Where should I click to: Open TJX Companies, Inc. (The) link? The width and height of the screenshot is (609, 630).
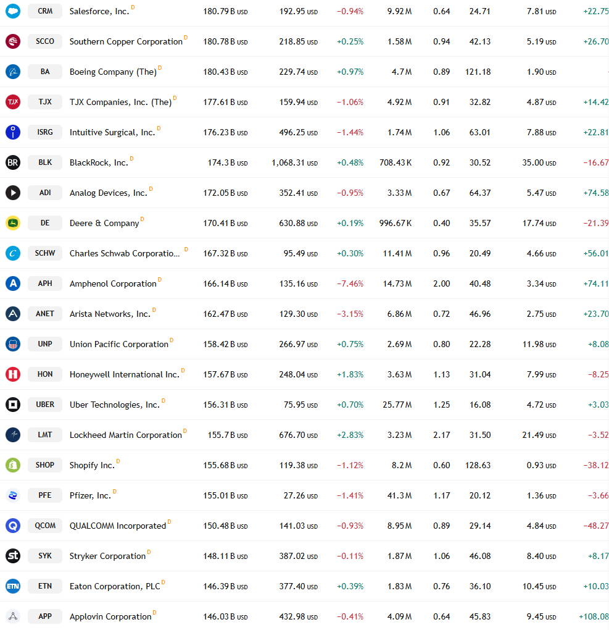[x=120, y=102]
